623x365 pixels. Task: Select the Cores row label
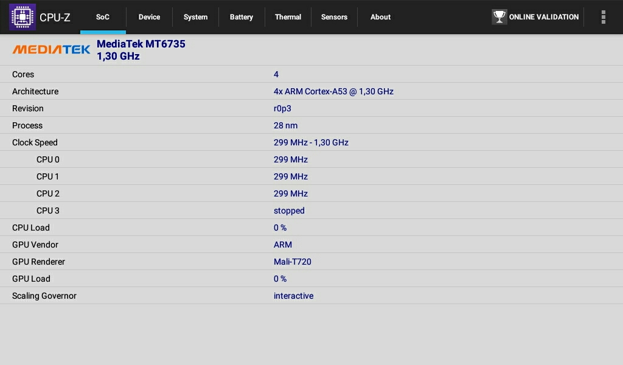point(23,74)
